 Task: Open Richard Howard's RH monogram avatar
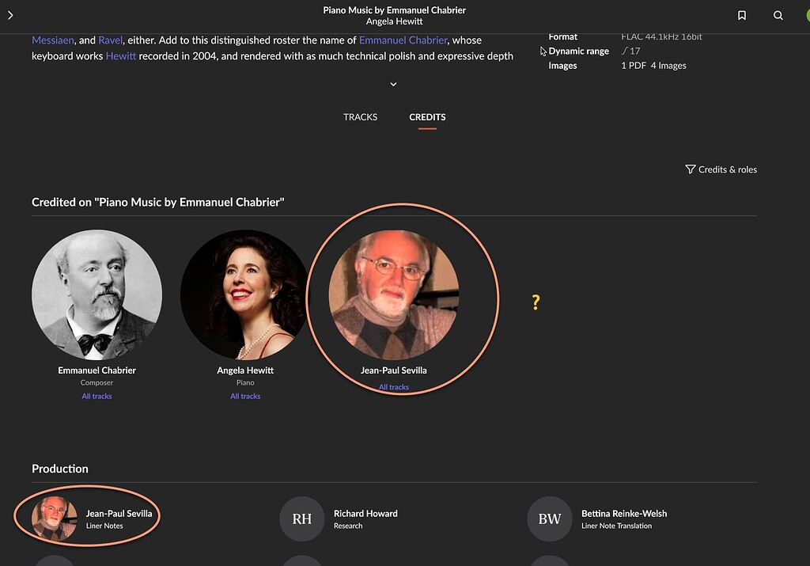click(x=301, y=519)
